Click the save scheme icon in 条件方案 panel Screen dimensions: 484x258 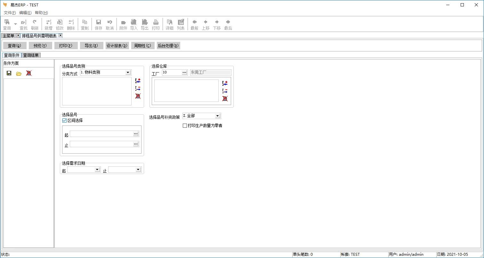(9, 73)
